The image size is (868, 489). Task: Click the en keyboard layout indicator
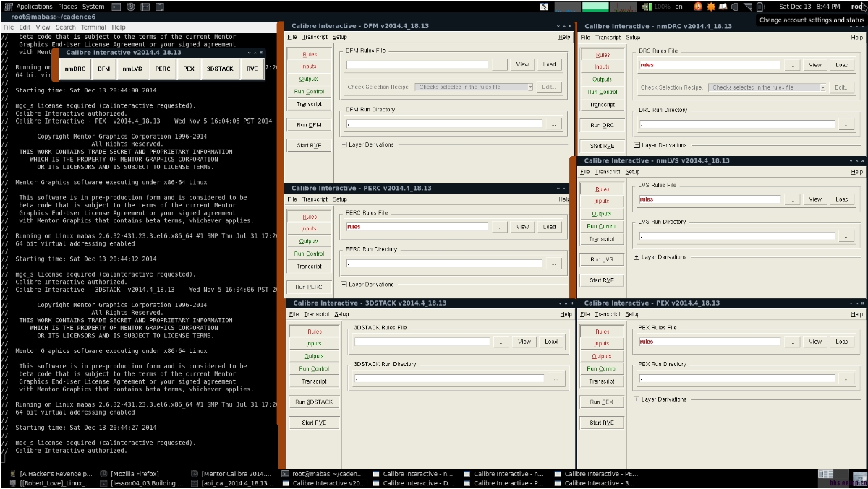click(678, 7)
